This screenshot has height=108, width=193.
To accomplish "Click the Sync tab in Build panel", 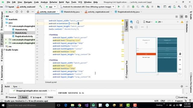I will tap(15, 86).
